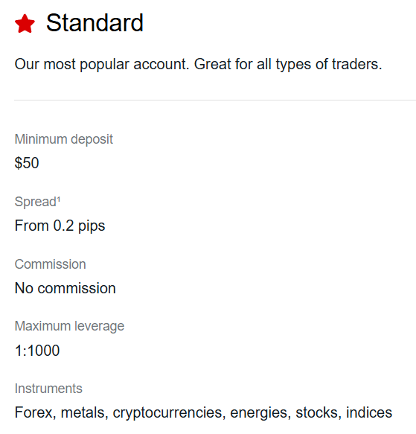This screenshot has height=434, width=416.
Task: Click the word Forex in instruments list
Action: pos(33,412)
